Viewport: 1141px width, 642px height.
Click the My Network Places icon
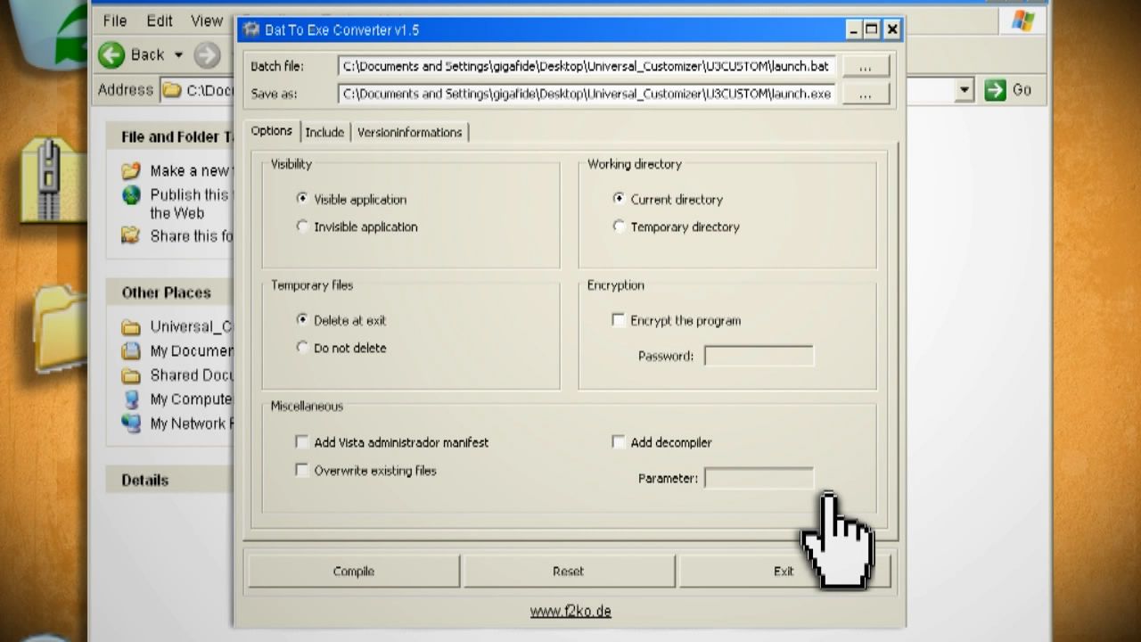(x=131, y=423)
